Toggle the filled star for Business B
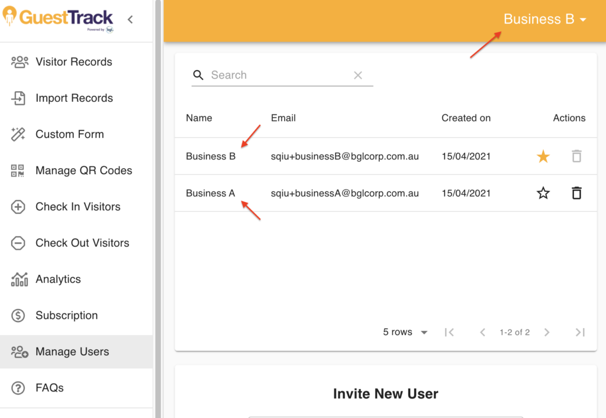 coord(543,157)
